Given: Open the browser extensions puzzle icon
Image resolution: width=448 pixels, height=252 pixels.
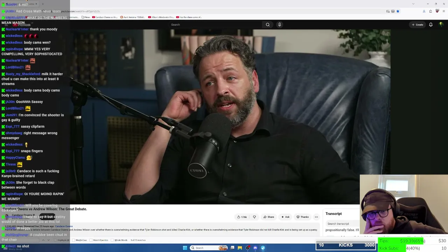Looking at the screenshot, I should [430, 11].
